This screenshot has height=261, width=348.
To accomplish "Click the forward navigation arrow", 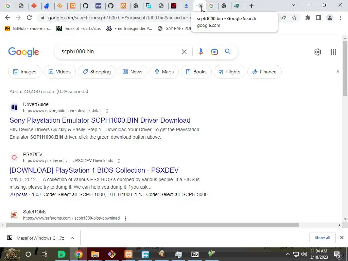I will [18, 18].
